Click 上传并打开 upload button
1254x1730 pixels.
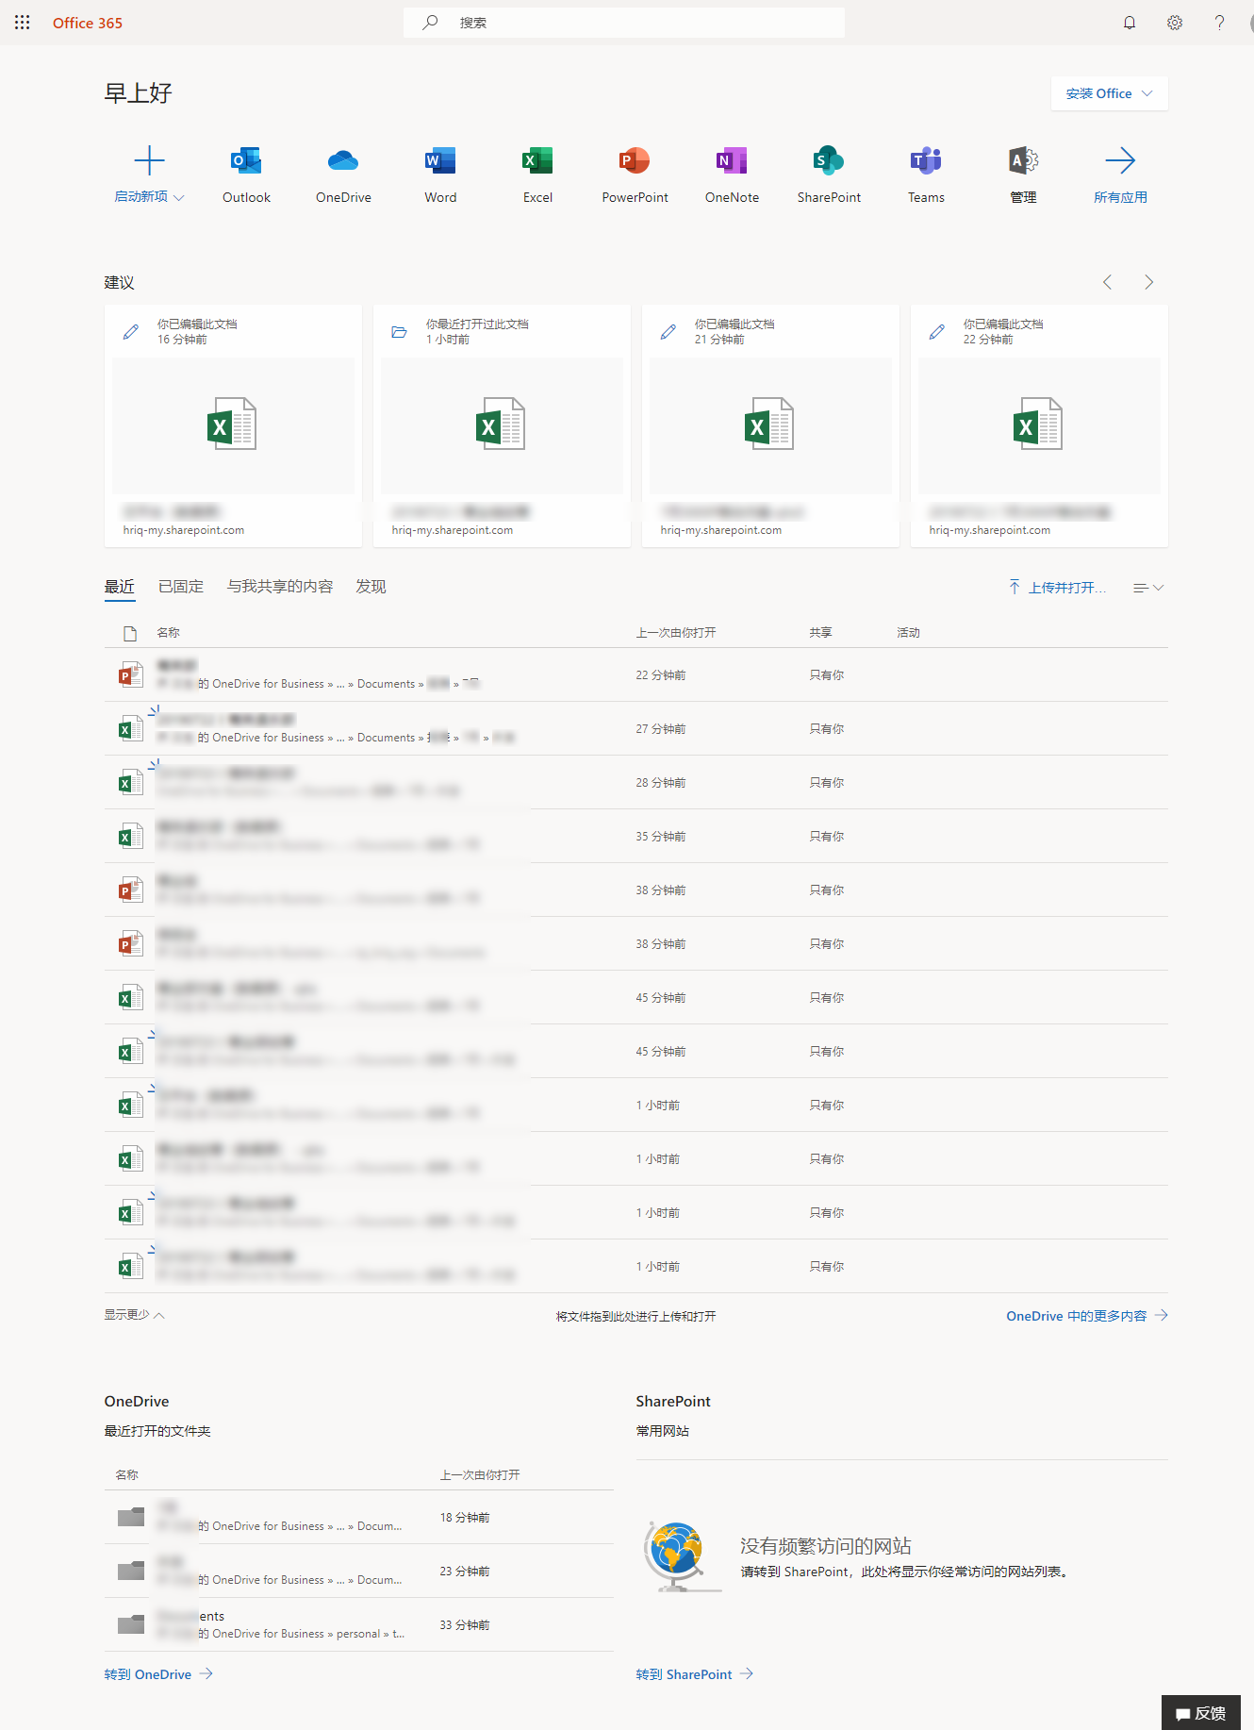pyautogui.click(x=1057, y=588)
